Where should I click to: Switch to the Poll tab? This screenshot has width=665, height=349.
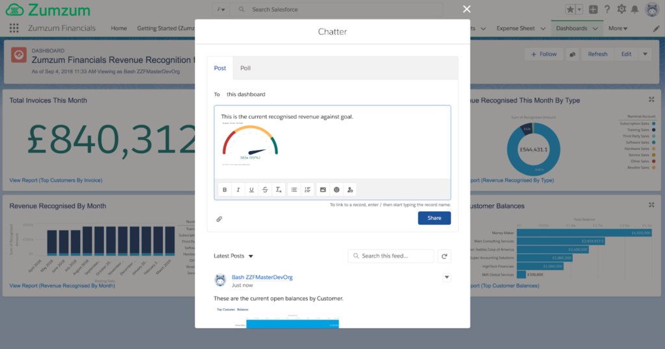click(245, 68)
